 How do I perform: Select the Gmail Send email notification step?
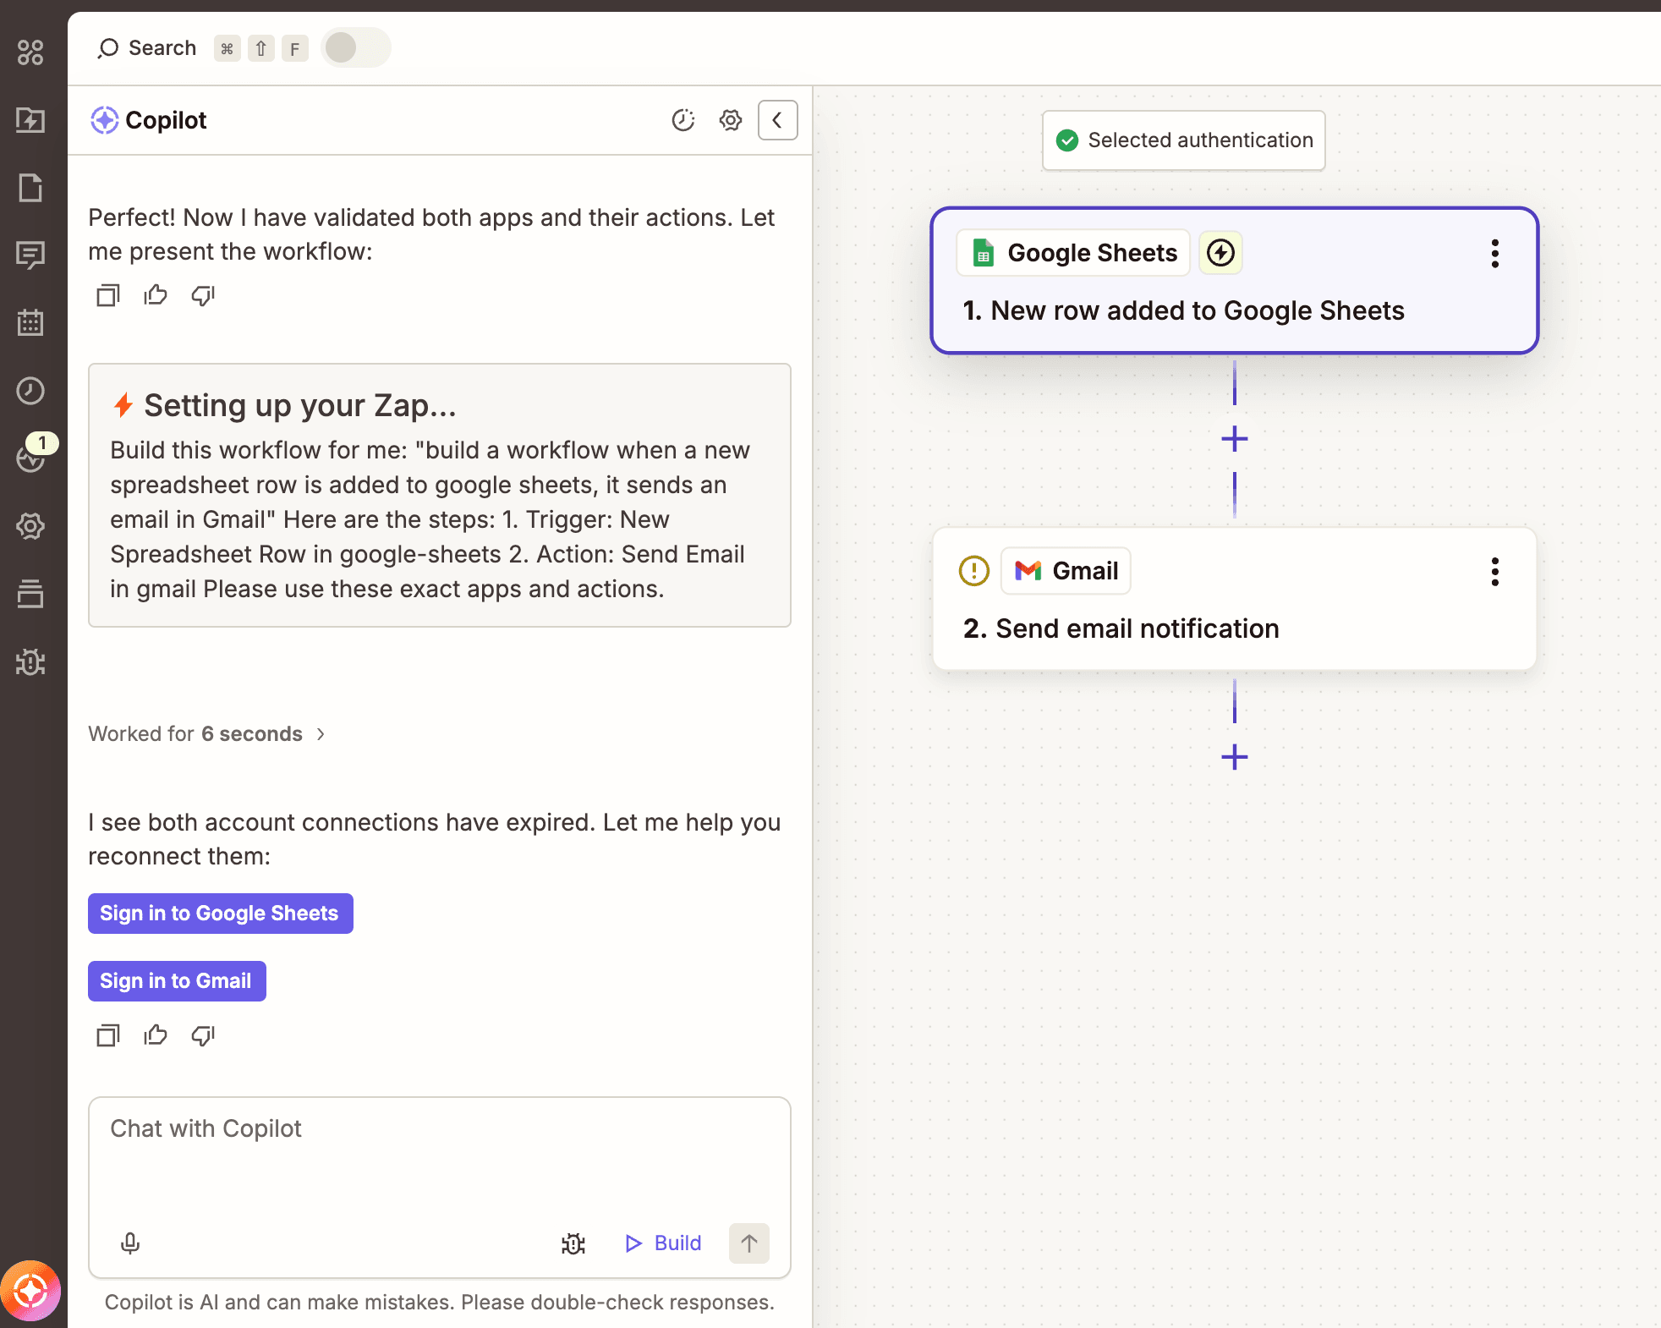tap(1234, 599)
